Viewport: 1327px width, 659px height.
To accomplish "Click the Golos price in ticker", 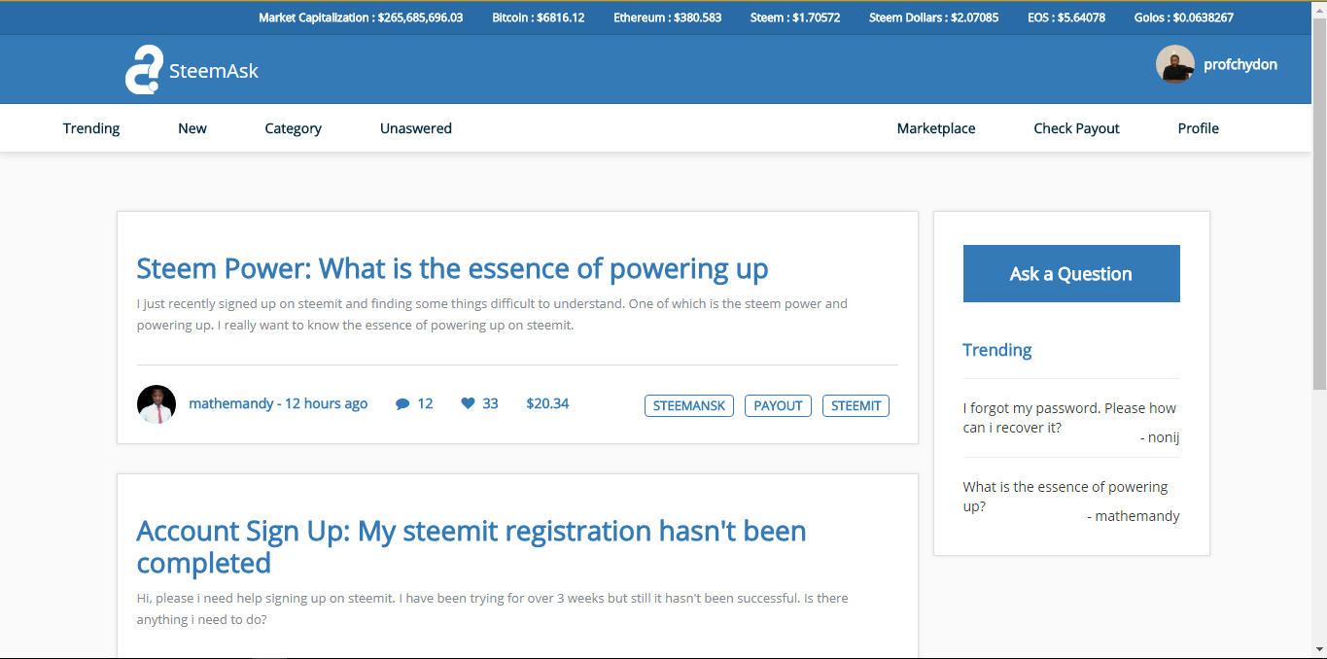I will pyautogui.click(x=1184, y=17).
